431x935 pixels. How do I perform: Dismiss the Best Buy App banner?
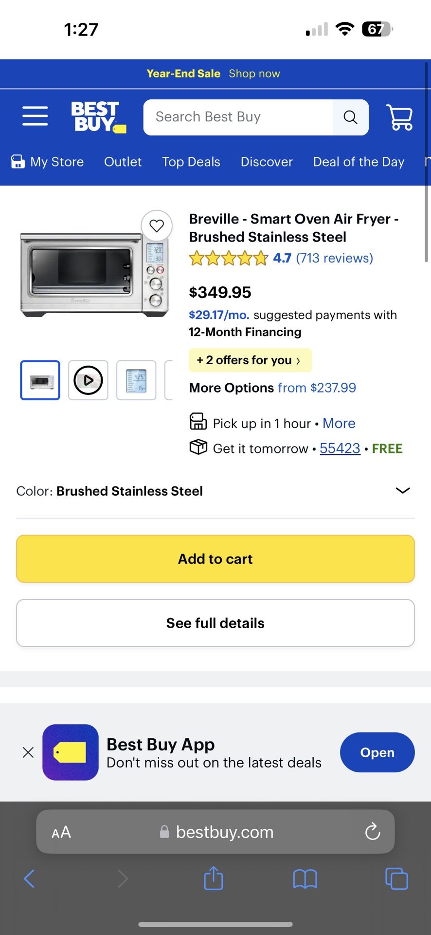pyautogui.click(x=28, y=752)
